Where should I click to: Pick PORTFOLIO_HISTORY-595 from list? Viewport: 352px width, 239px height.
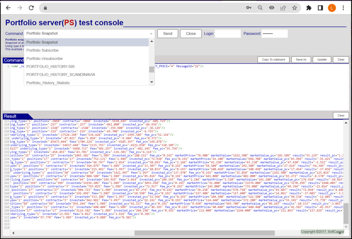point(86,66)
